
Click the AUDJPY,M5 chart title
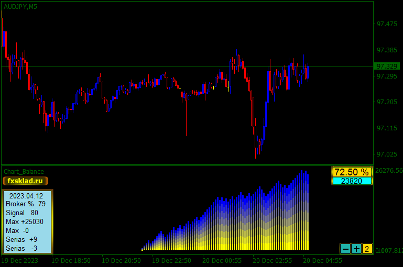[x=20, y=7]
